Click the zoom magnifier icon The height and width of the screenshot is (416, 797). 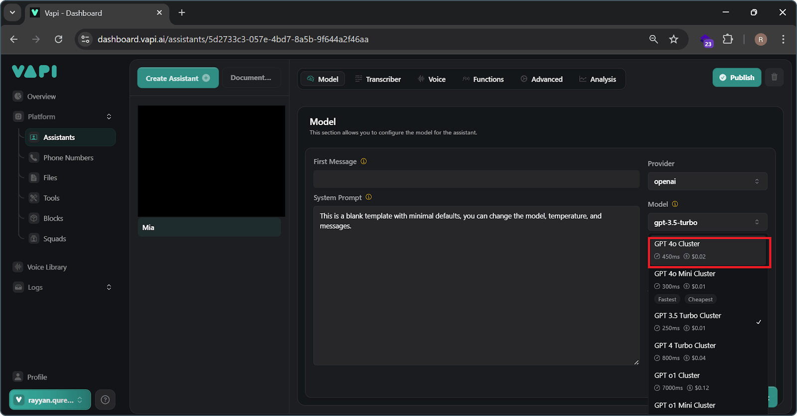tap(654, 39)
